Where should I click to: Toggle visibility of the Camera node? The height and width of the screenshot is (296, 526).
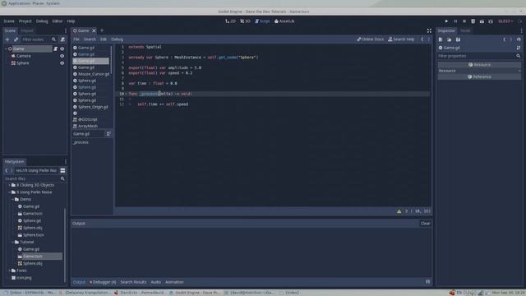62,56
